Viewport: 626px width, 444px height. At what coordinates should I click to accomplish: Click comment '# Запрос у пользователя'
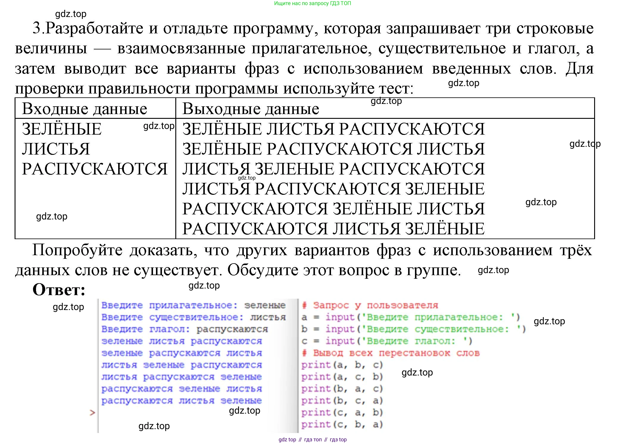(x=370, y=306)
